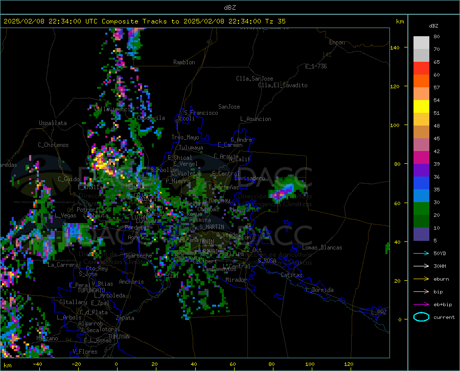Image resolution: width=460 pixels, height=371 pixels.
Task: Click the pink bip arrow legend icon
Action: [421, 292]
